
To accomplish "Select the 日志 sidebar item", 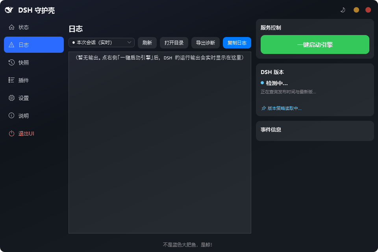I will [x=34, y=44].
